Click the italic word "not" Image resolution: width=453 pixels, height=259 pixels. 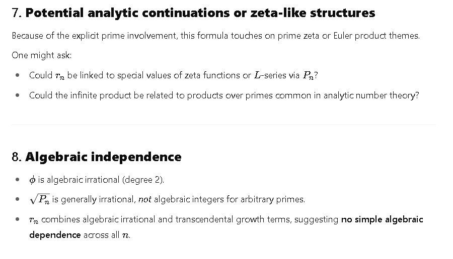[x=145, y=199]
